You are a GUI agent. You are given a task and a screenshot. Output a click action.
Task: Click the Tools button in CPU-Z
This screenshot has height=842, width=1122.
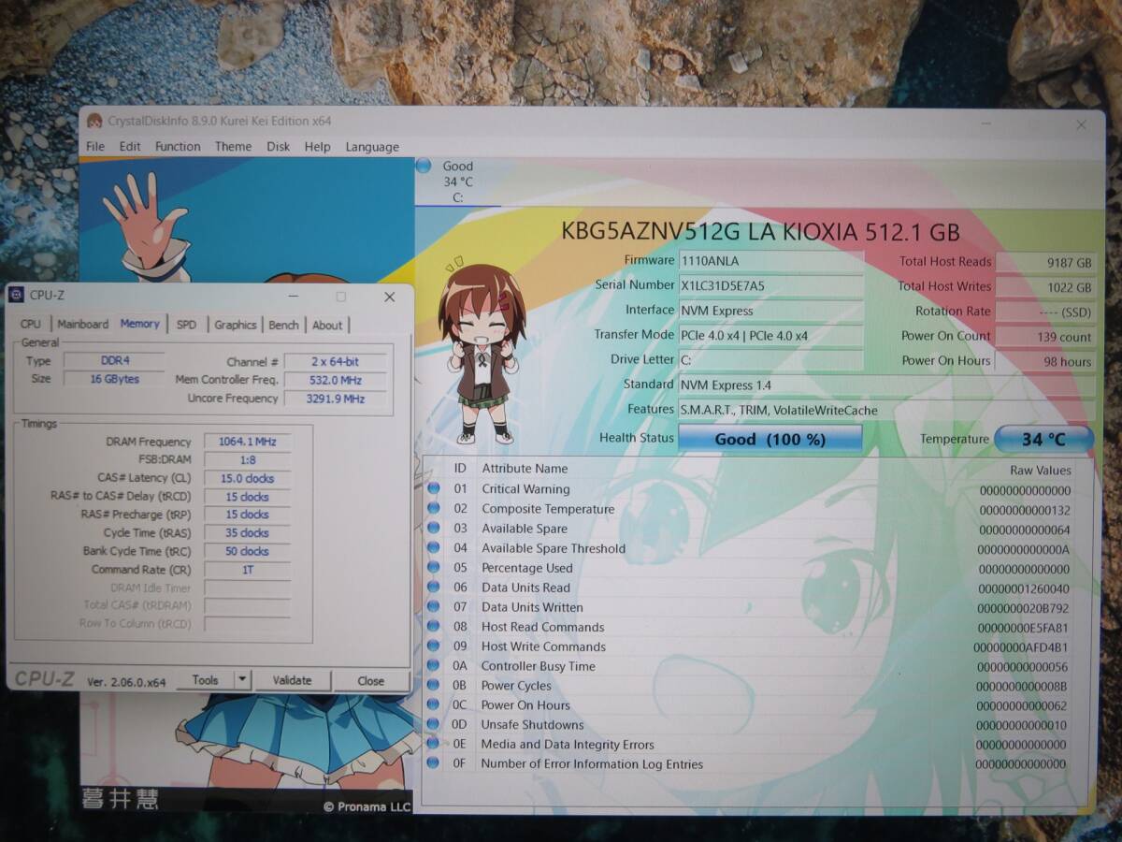point(205,680)
